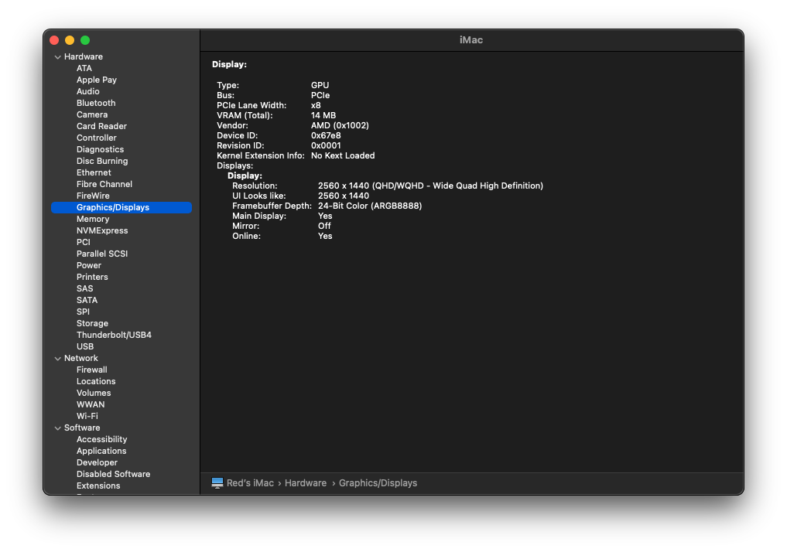Open FireWire information
787x552 pixels.
tap(93, 196)
